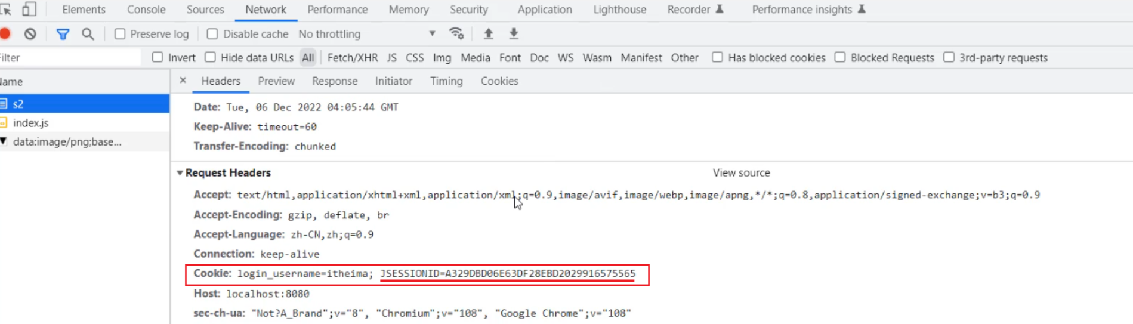This screenshot has width=1133, height=324.
Task: Open the network search magnifier
Action: [x=88, y=34]
